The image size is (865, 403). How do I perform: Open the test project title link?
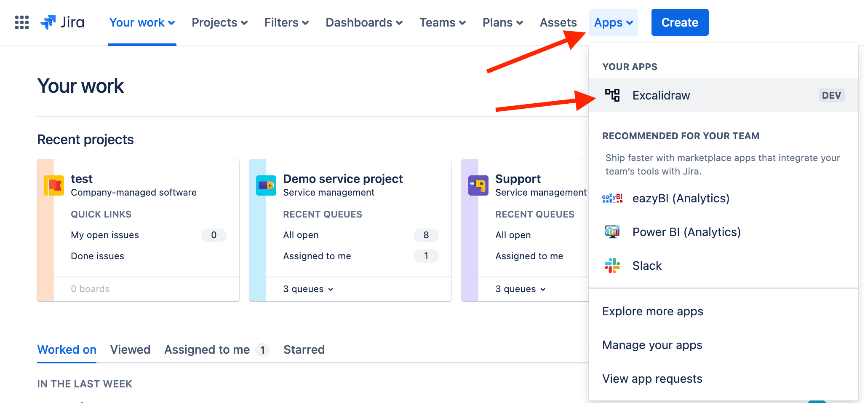82,179
